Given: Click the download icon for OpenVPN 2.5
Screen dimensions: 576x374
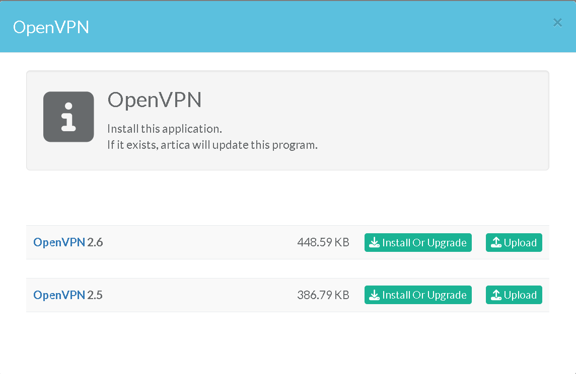Looking at the screenshot, I should pyautogui.click(x=374, y=295).
